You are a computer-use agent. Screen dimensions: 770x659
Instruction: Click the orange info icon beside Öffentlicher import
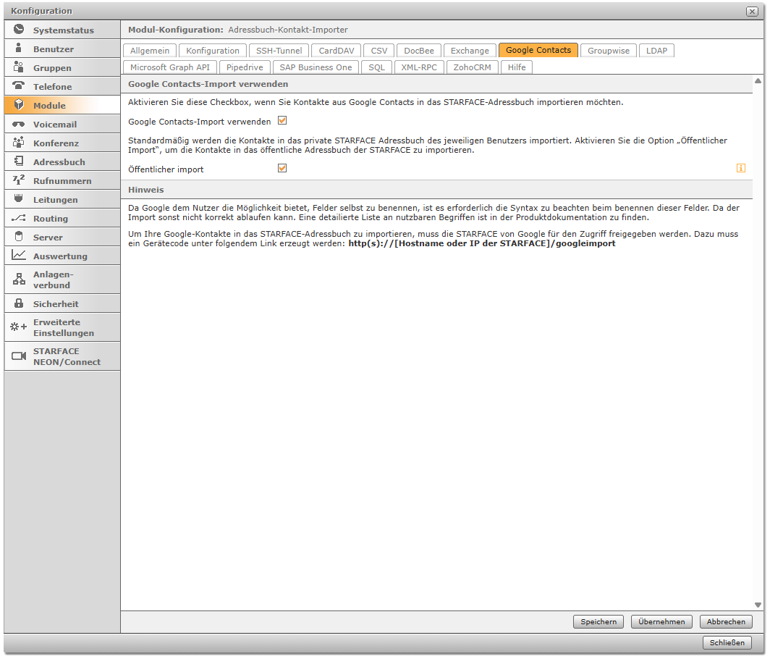click(x=740, y=168)
